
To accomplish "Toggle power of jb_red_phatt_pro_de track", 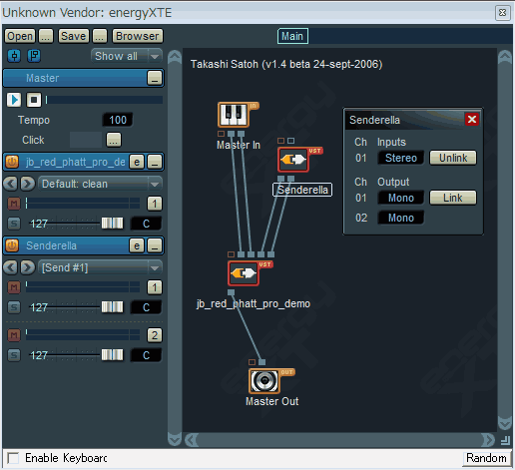I will 12,162.
